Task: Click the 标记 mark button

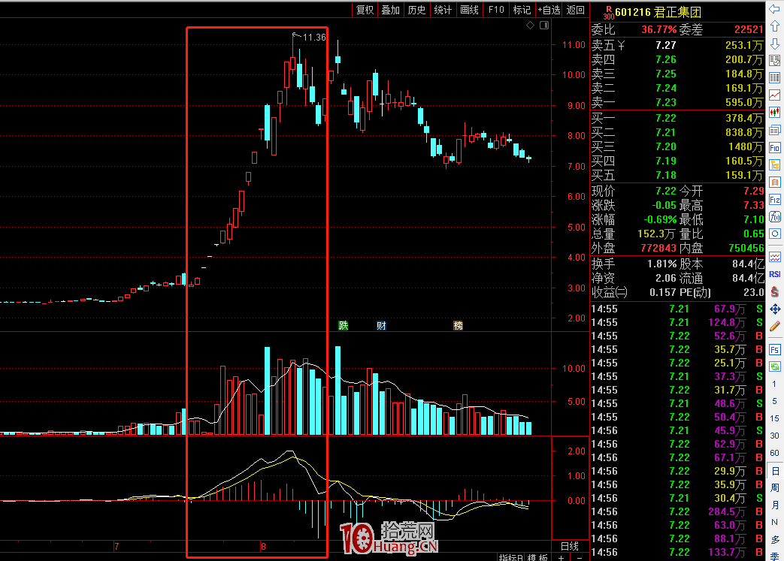Action: pyautogui.click(x=522, y=10)
